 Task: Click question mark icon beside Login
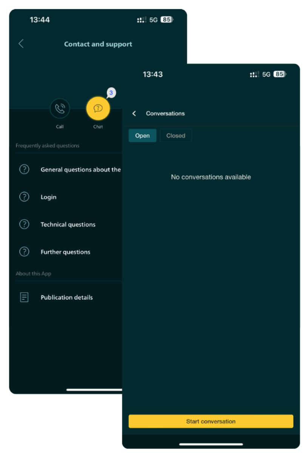[24, 197]
